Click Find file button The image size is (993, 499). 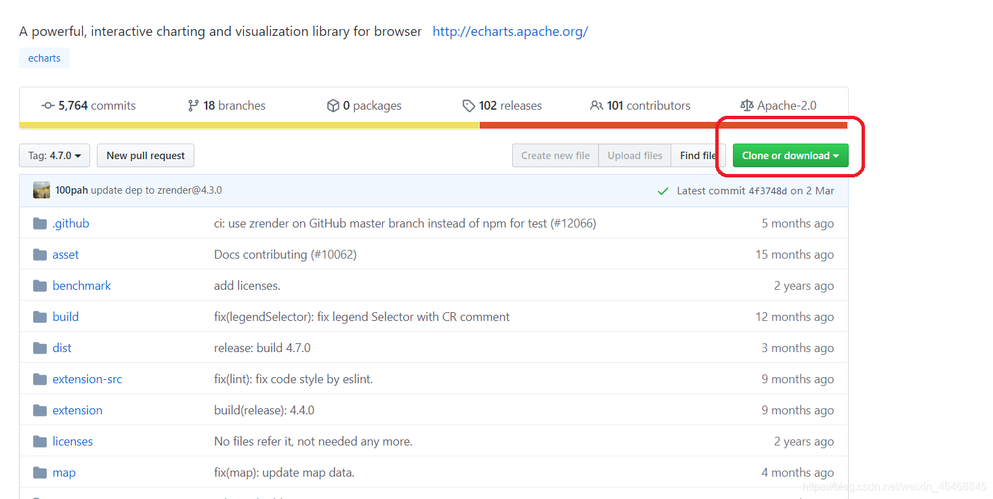click(x=698, y=156)
